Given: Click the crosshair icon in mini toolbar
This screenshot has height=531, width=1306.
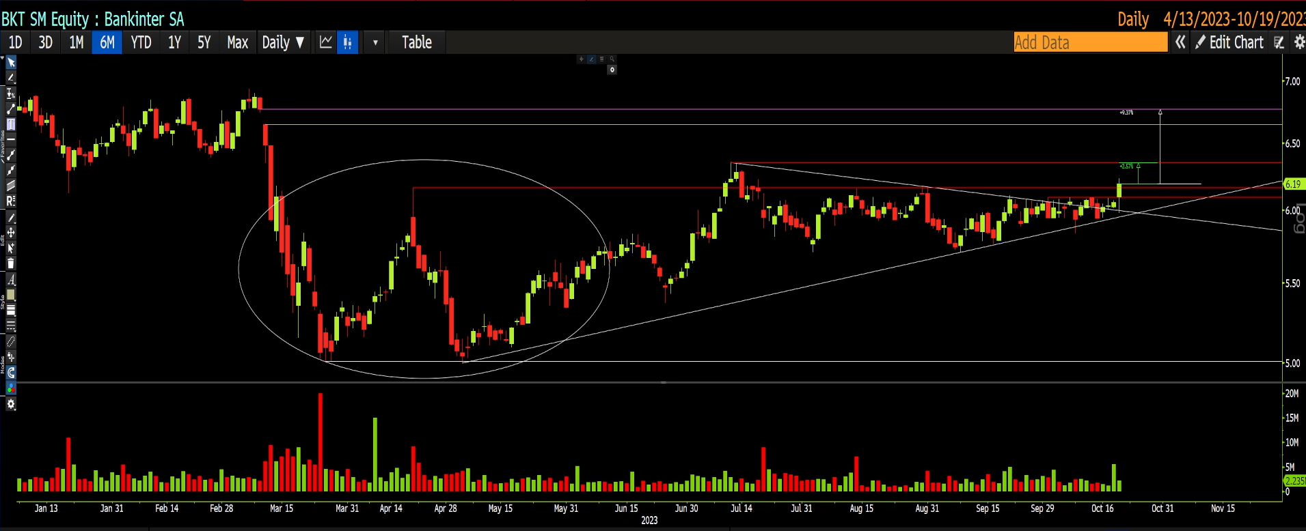Looking at the screenshot, I should point(582,59).
